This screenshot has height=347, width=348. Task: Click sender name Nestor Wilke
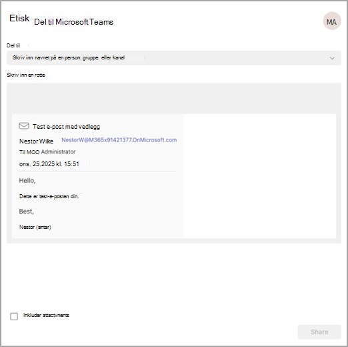pyautogui.click(x=36, y=141)
